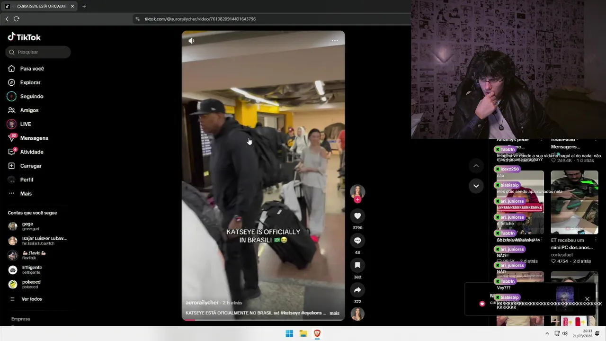Bookmark the video to favorites
606x341 pixels.
357,265
